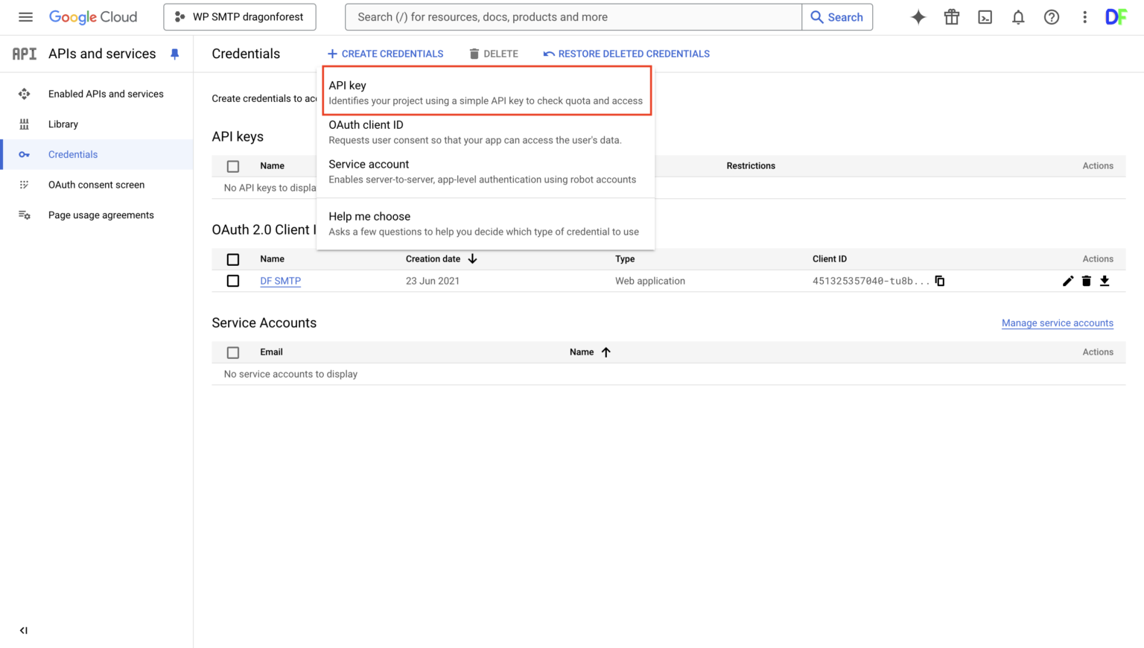Click the OAuth consent screen icon
This screenshot has height=648, width=1144.
(x=25, y=185)
